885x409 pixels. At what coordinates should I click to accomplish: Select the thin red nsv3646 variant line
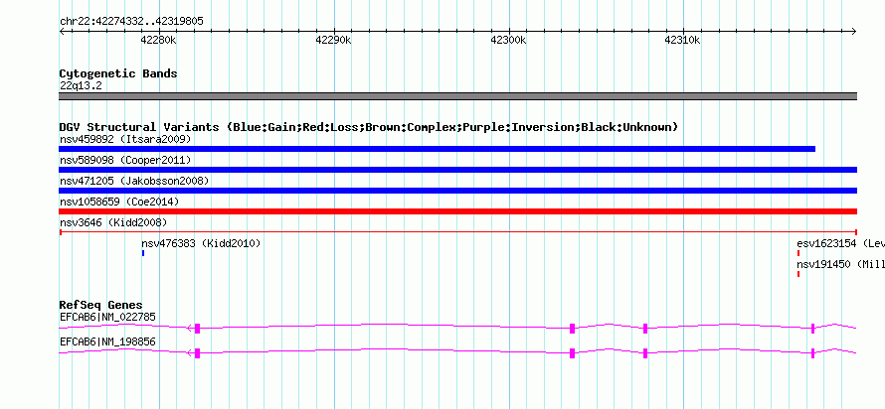[x=457, y=232]
